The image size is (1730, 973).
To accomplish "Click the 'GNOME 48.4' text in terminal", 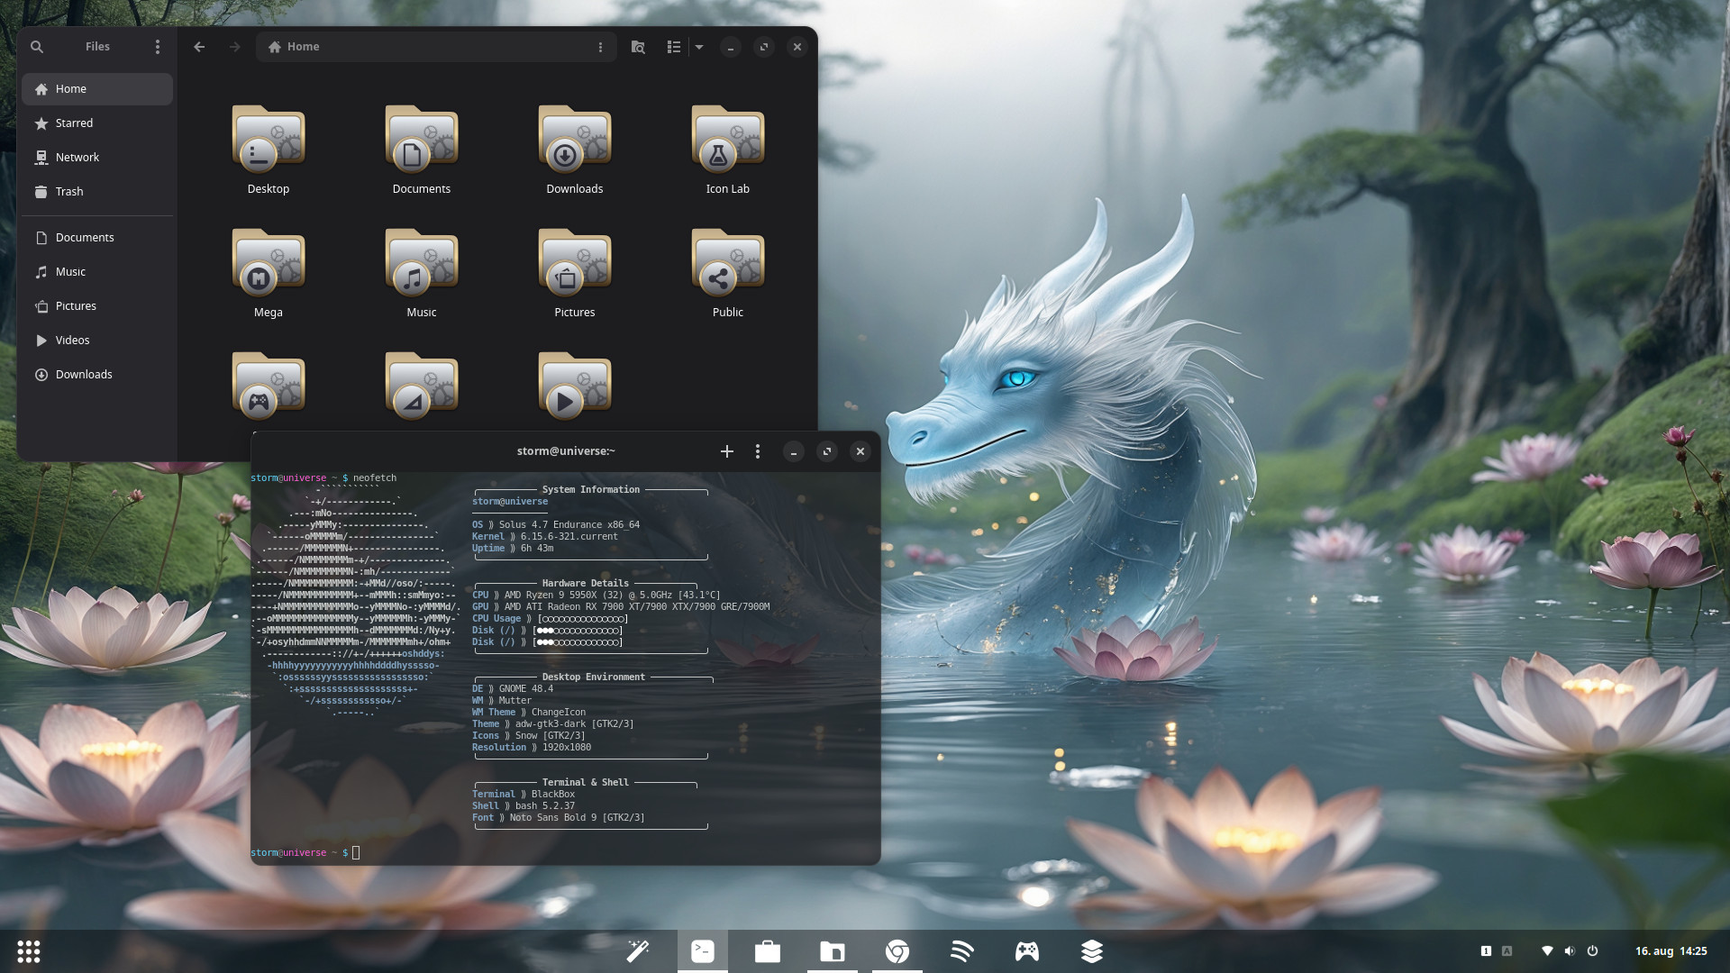I will coord(526,689).
